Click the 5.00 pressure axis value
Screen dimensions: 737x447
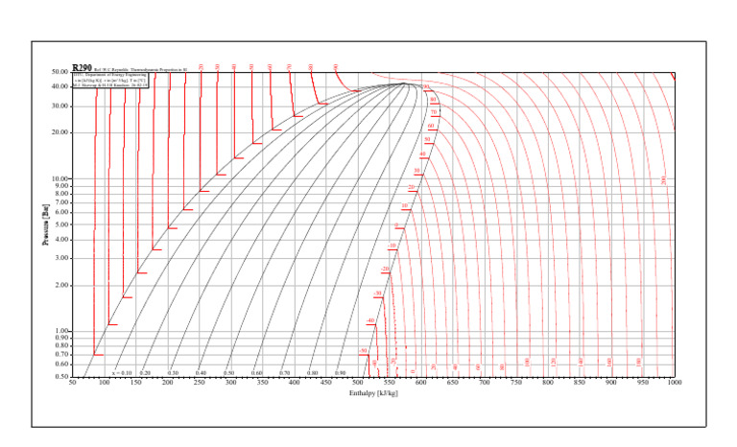(61, 224)
